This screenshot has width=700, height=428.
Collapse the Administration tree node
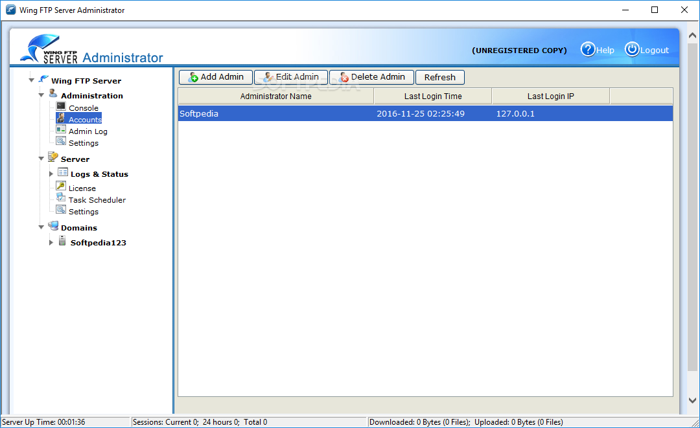click(x=41, y=95)
